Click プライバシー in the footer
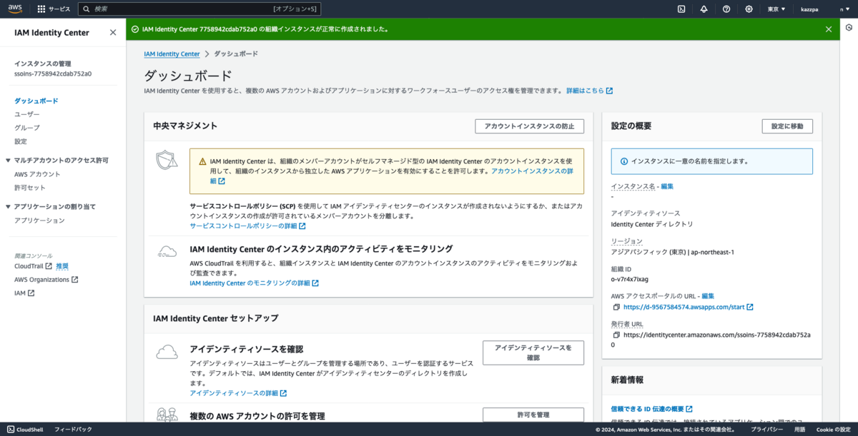The image size is (858, 436). (x=766, y=430)
